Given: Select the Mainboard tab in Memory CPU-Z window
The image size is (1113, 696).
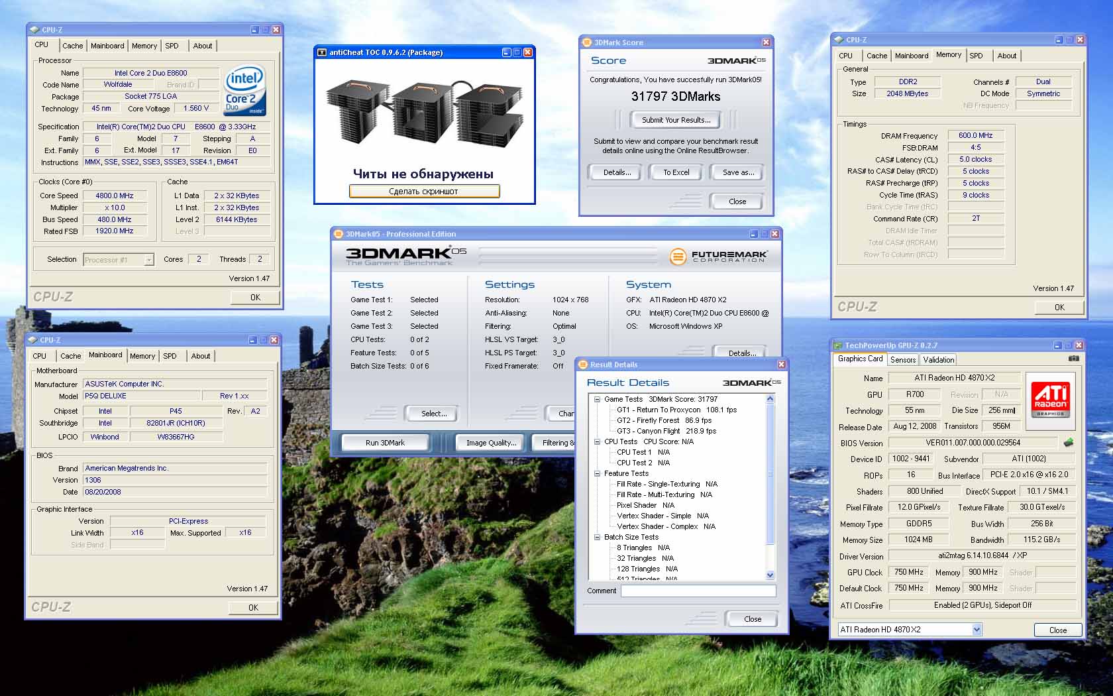Looking at the screenshot, I should point(912,56).
